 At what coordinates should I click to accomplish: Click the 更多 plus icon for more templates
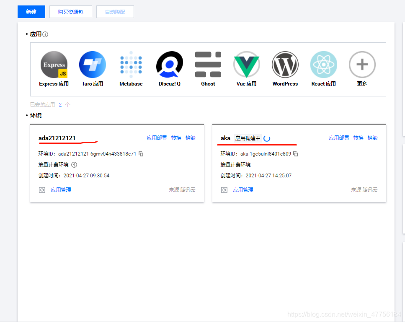362,65
